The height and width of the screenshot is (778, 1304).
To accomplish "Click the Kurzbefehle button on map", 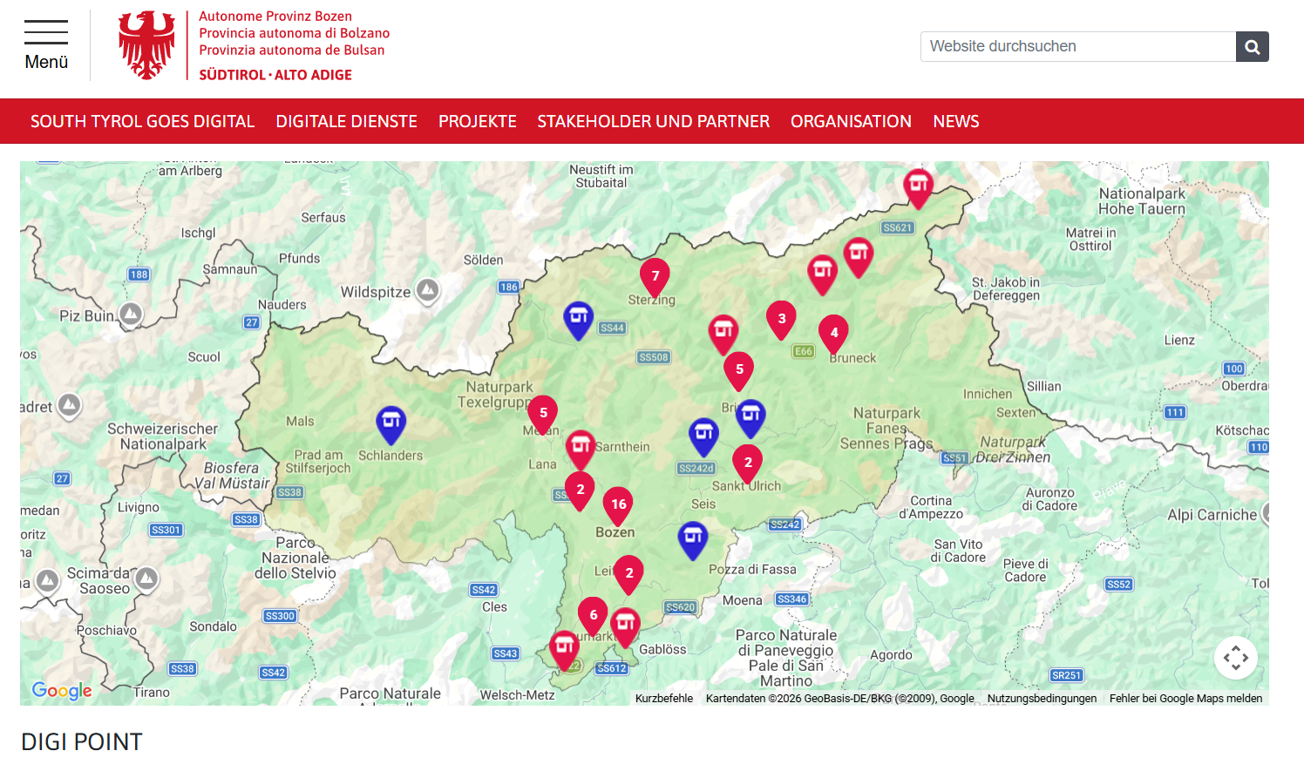I will (664, 699).
